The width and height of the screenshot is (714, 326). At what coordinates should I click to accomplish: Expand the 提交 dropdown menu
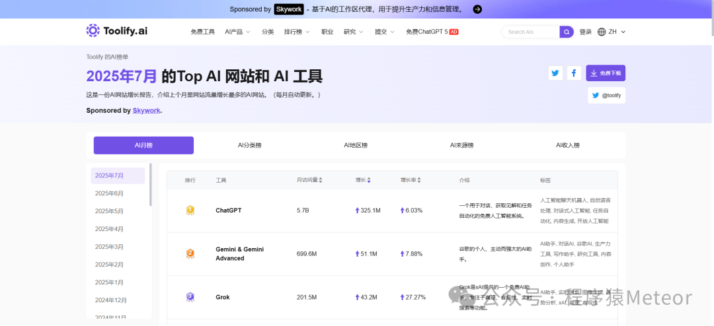[385, 32]
